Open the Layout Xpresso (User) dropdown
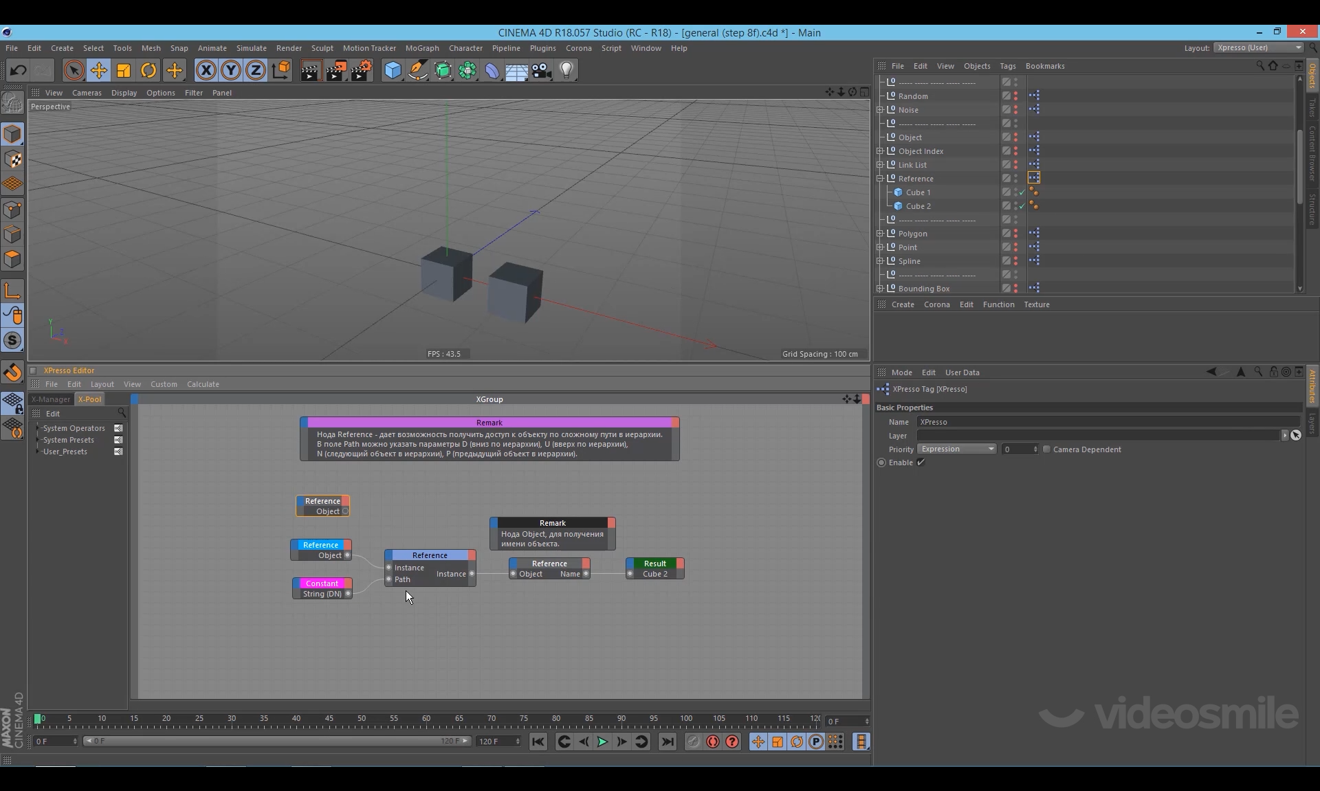The height and width of the screenshot is (791, 1320). [1258, 47]
